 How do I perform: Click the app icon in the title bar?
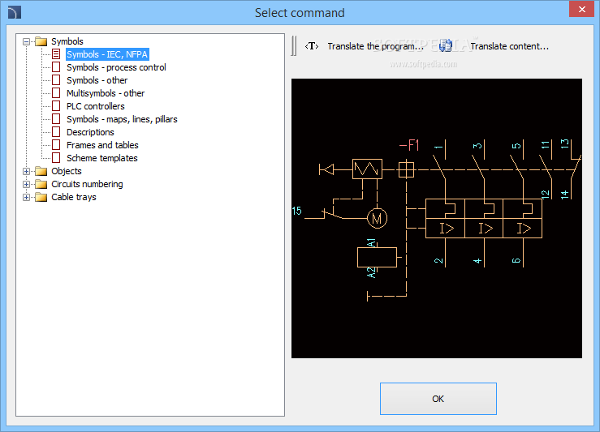(15, 12)
